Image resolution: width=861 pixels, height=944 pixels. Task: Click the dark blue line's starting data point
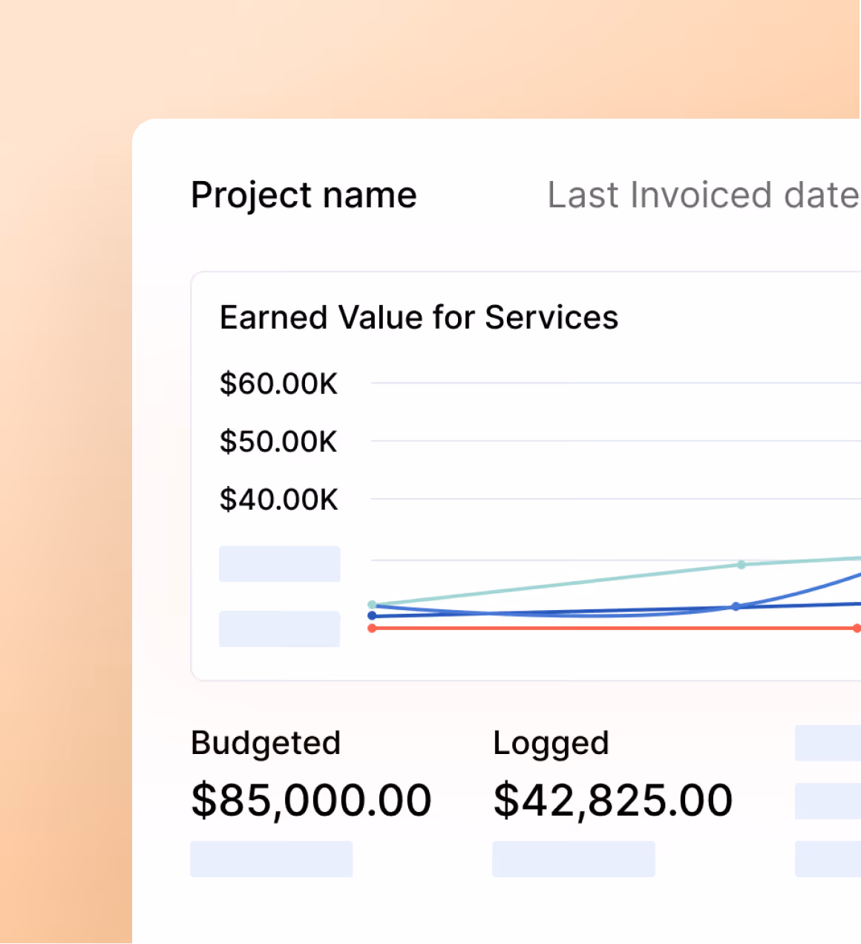(372, 615)
